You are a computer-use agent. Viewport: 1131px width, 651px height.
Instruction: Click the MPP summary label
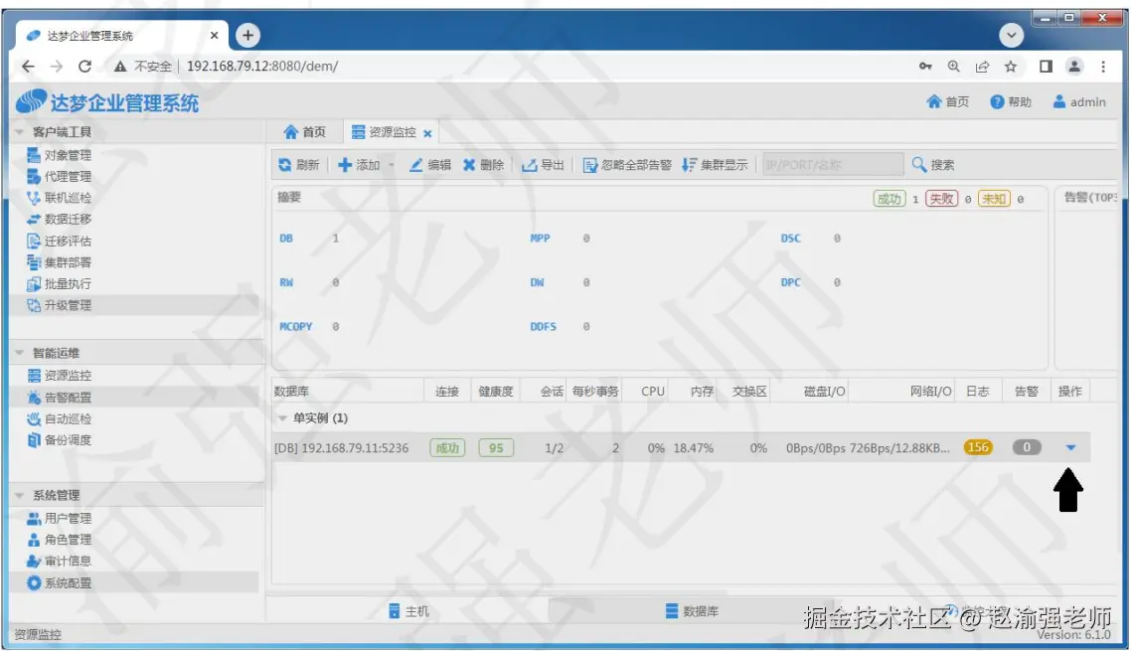click(540, 239)
